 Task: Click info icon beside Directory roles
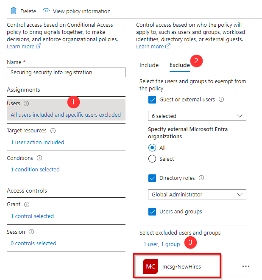click(x=201, y=178)
